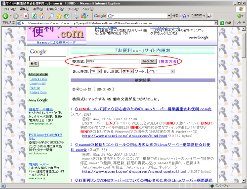Click the colored text-size toolbar icon

click(x=83, y=16)
